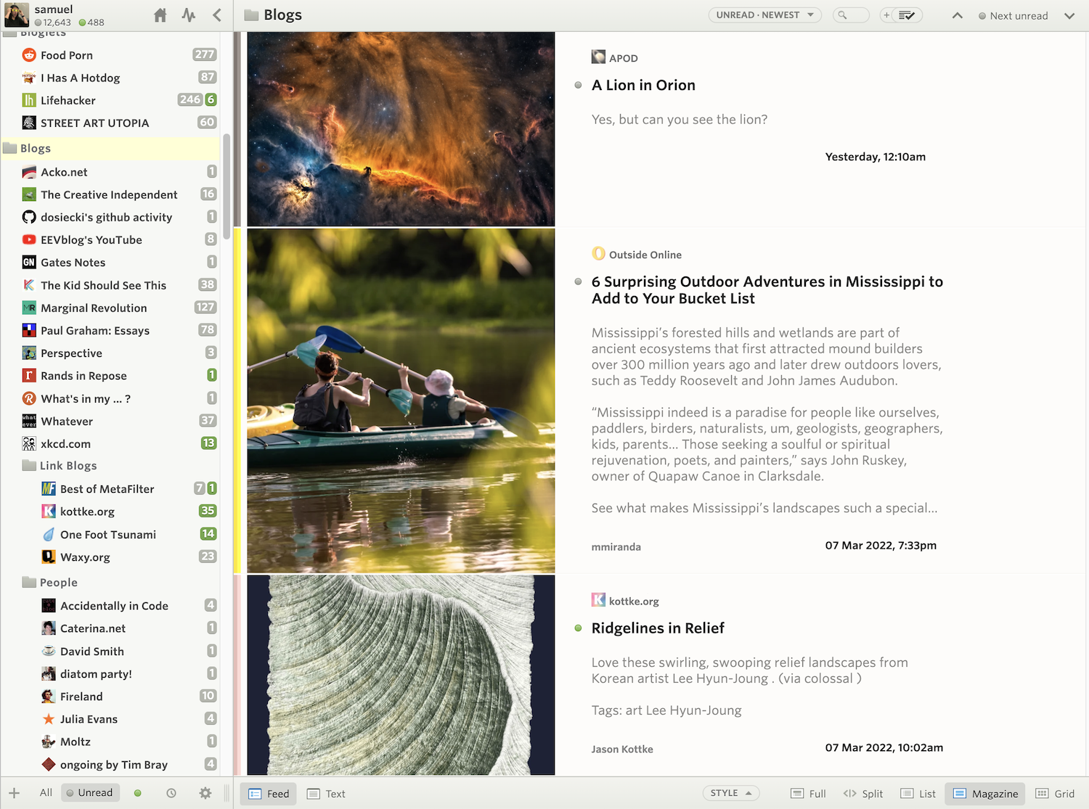Switch to the Text tab
1089x809 pixels.
click(326, 794)
